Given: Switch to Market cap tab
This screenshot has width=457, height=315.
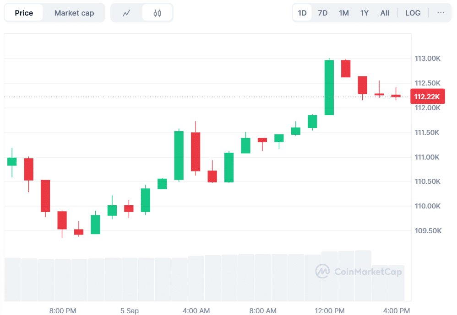Looking at the screenshot, I should point(74,13).
